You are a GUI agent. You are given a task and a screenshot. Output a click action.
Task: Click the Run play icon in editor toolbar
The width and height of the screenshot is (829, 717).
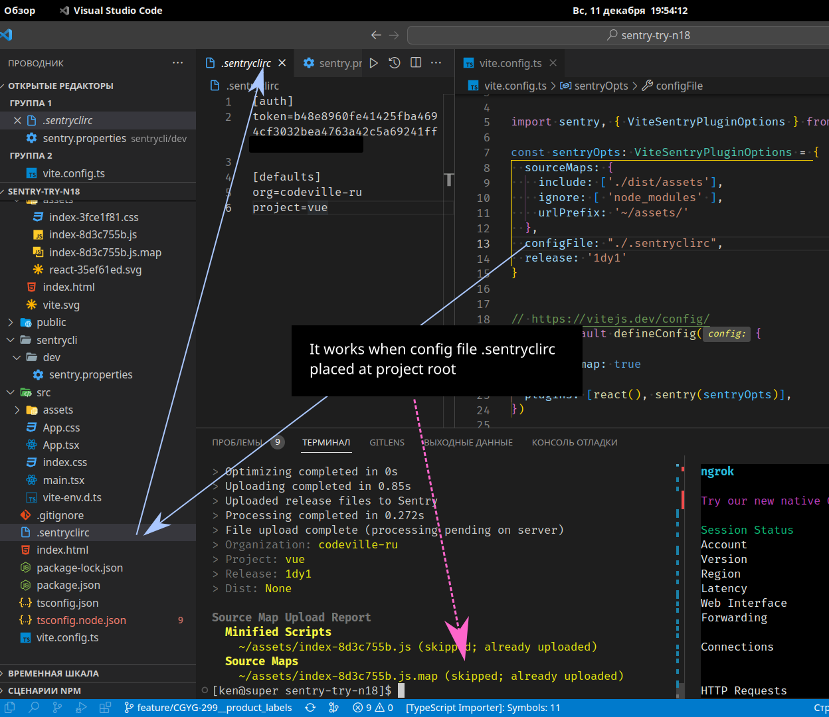(374, 63)
